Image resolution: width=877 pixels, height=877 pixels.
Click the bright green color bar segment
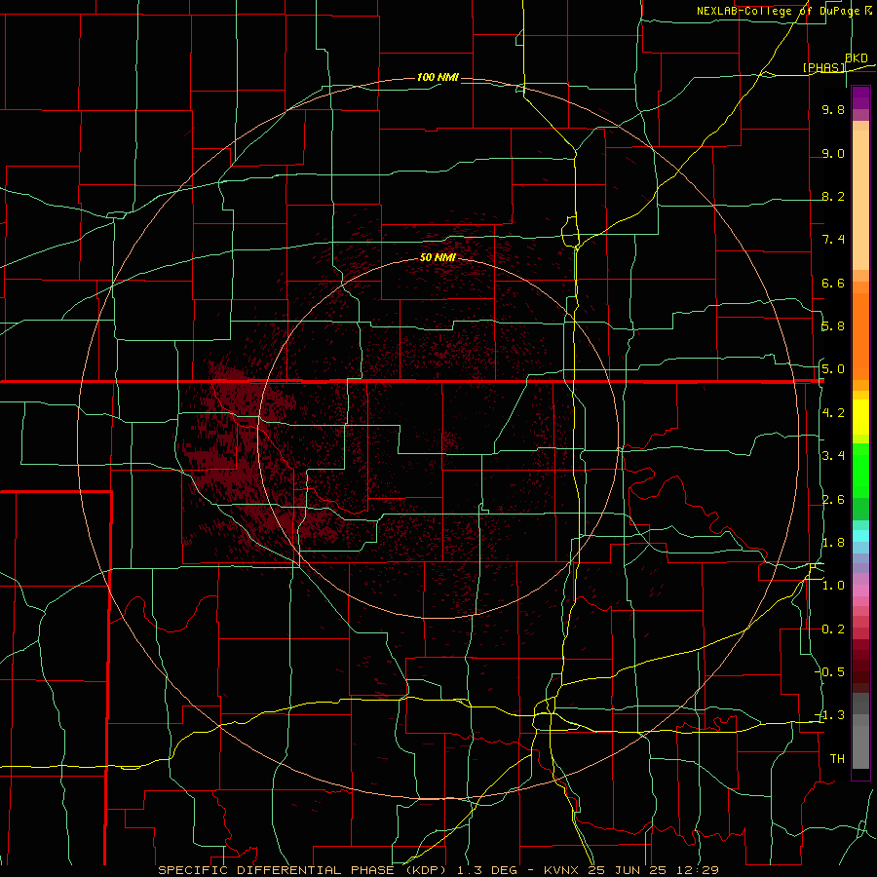coord(860,472)
